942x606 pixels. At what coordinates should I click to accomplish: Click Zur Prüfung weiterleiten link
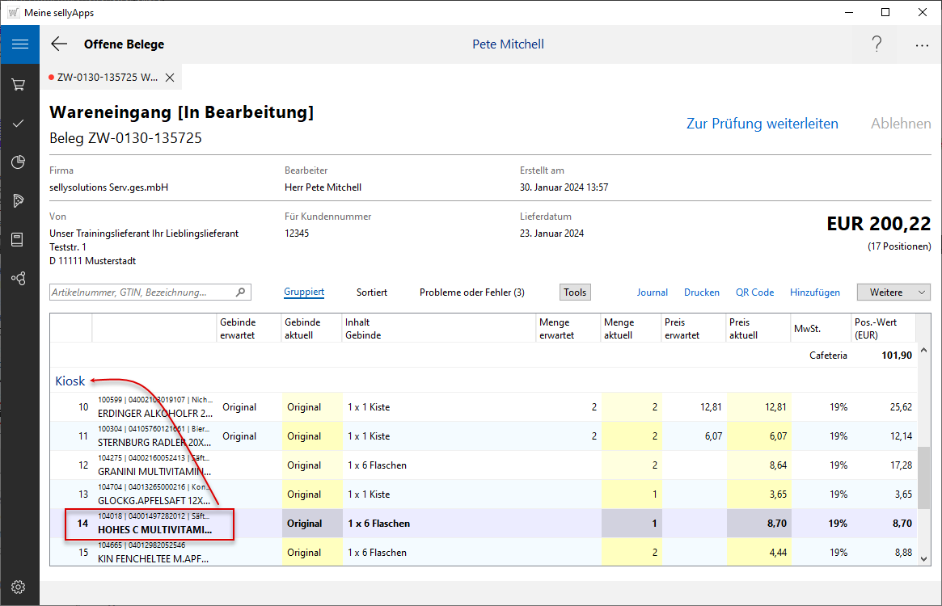(762, 124)
